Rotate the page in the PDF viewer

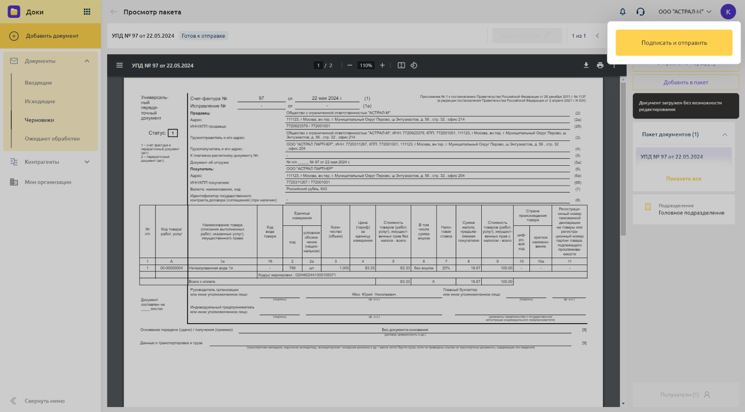point(414,66)
